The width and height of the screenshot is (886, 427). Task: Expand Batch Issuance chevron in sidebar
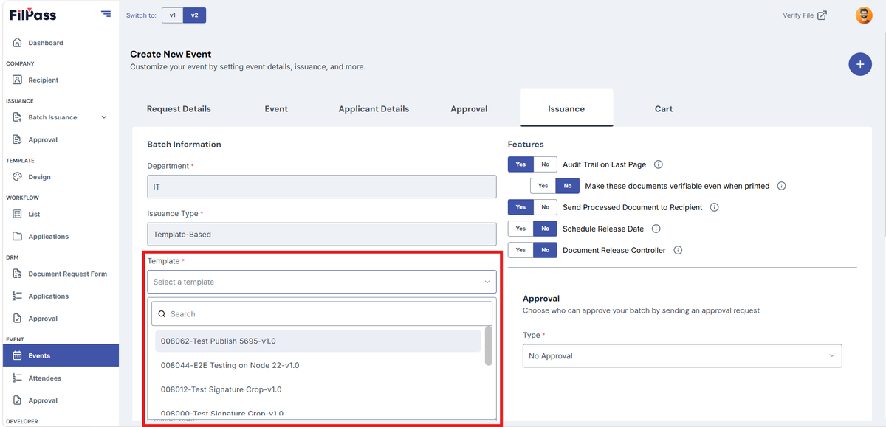click(x=103, y=117)
